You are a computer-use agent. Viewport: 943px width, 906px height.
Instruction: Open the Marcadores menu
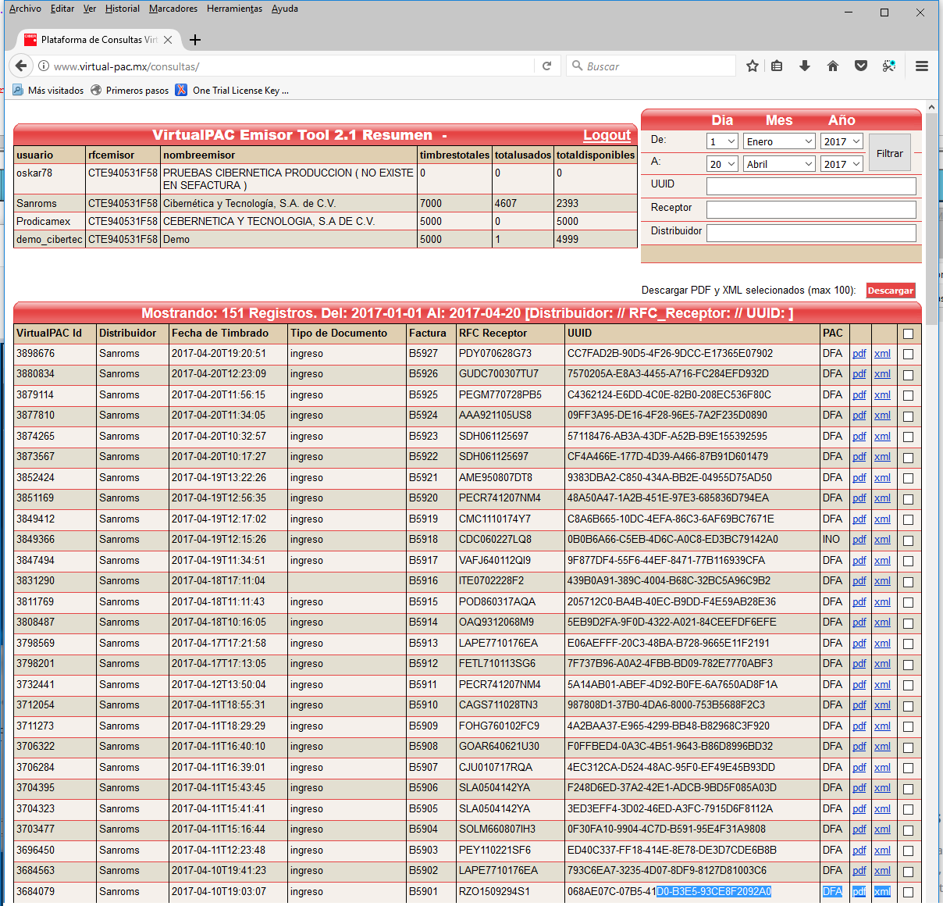click(x=173, y=9)
